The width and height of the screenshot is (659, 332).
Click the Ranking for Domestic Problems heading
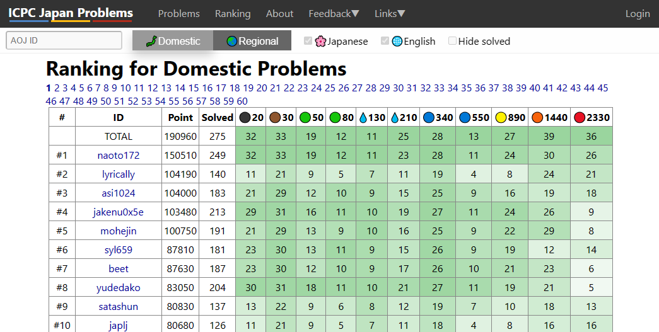[x=196, y=69]
